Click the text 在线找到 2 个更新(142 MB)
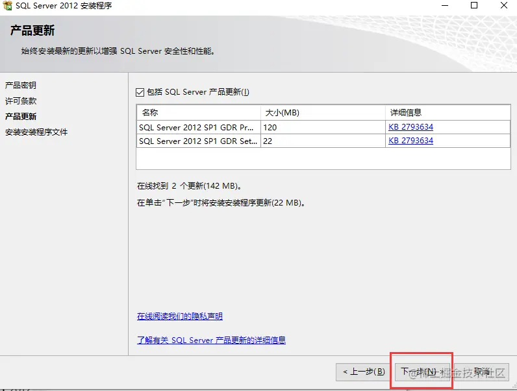The image size is (517, 391). tap(190, 186)
